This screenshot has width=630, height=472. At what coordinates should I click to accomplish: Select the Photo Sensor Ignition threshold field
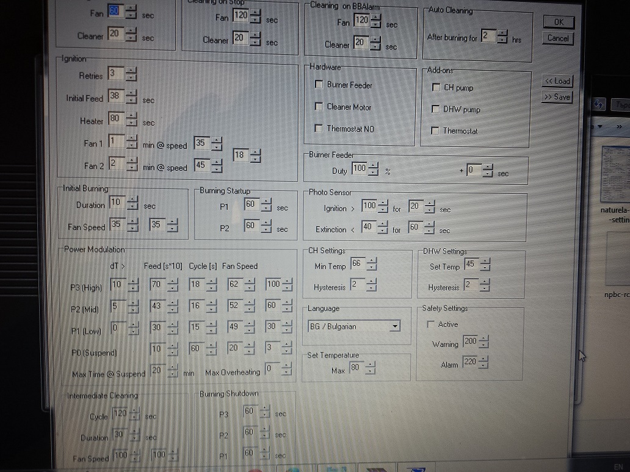tap(369, 207)
